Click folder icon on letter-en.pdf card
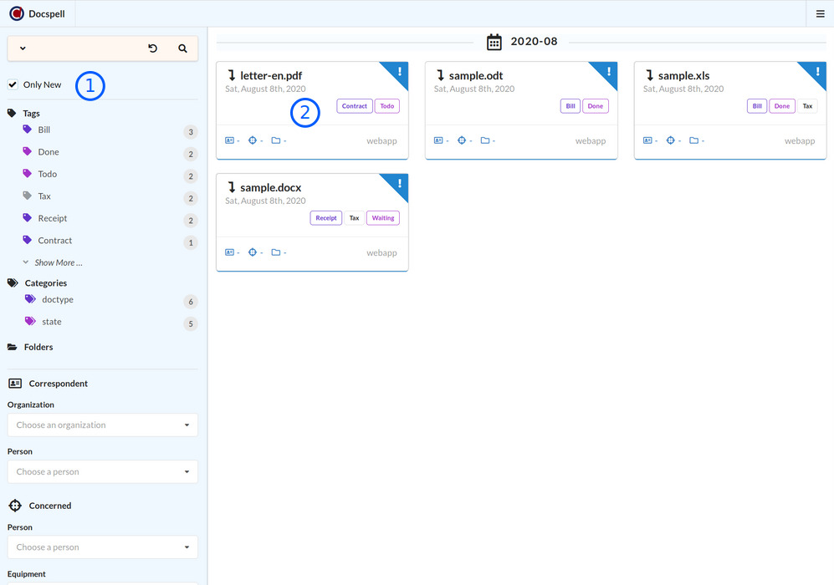Image resolution: width=834 pixels, height=585 pixels. (275, 140)
